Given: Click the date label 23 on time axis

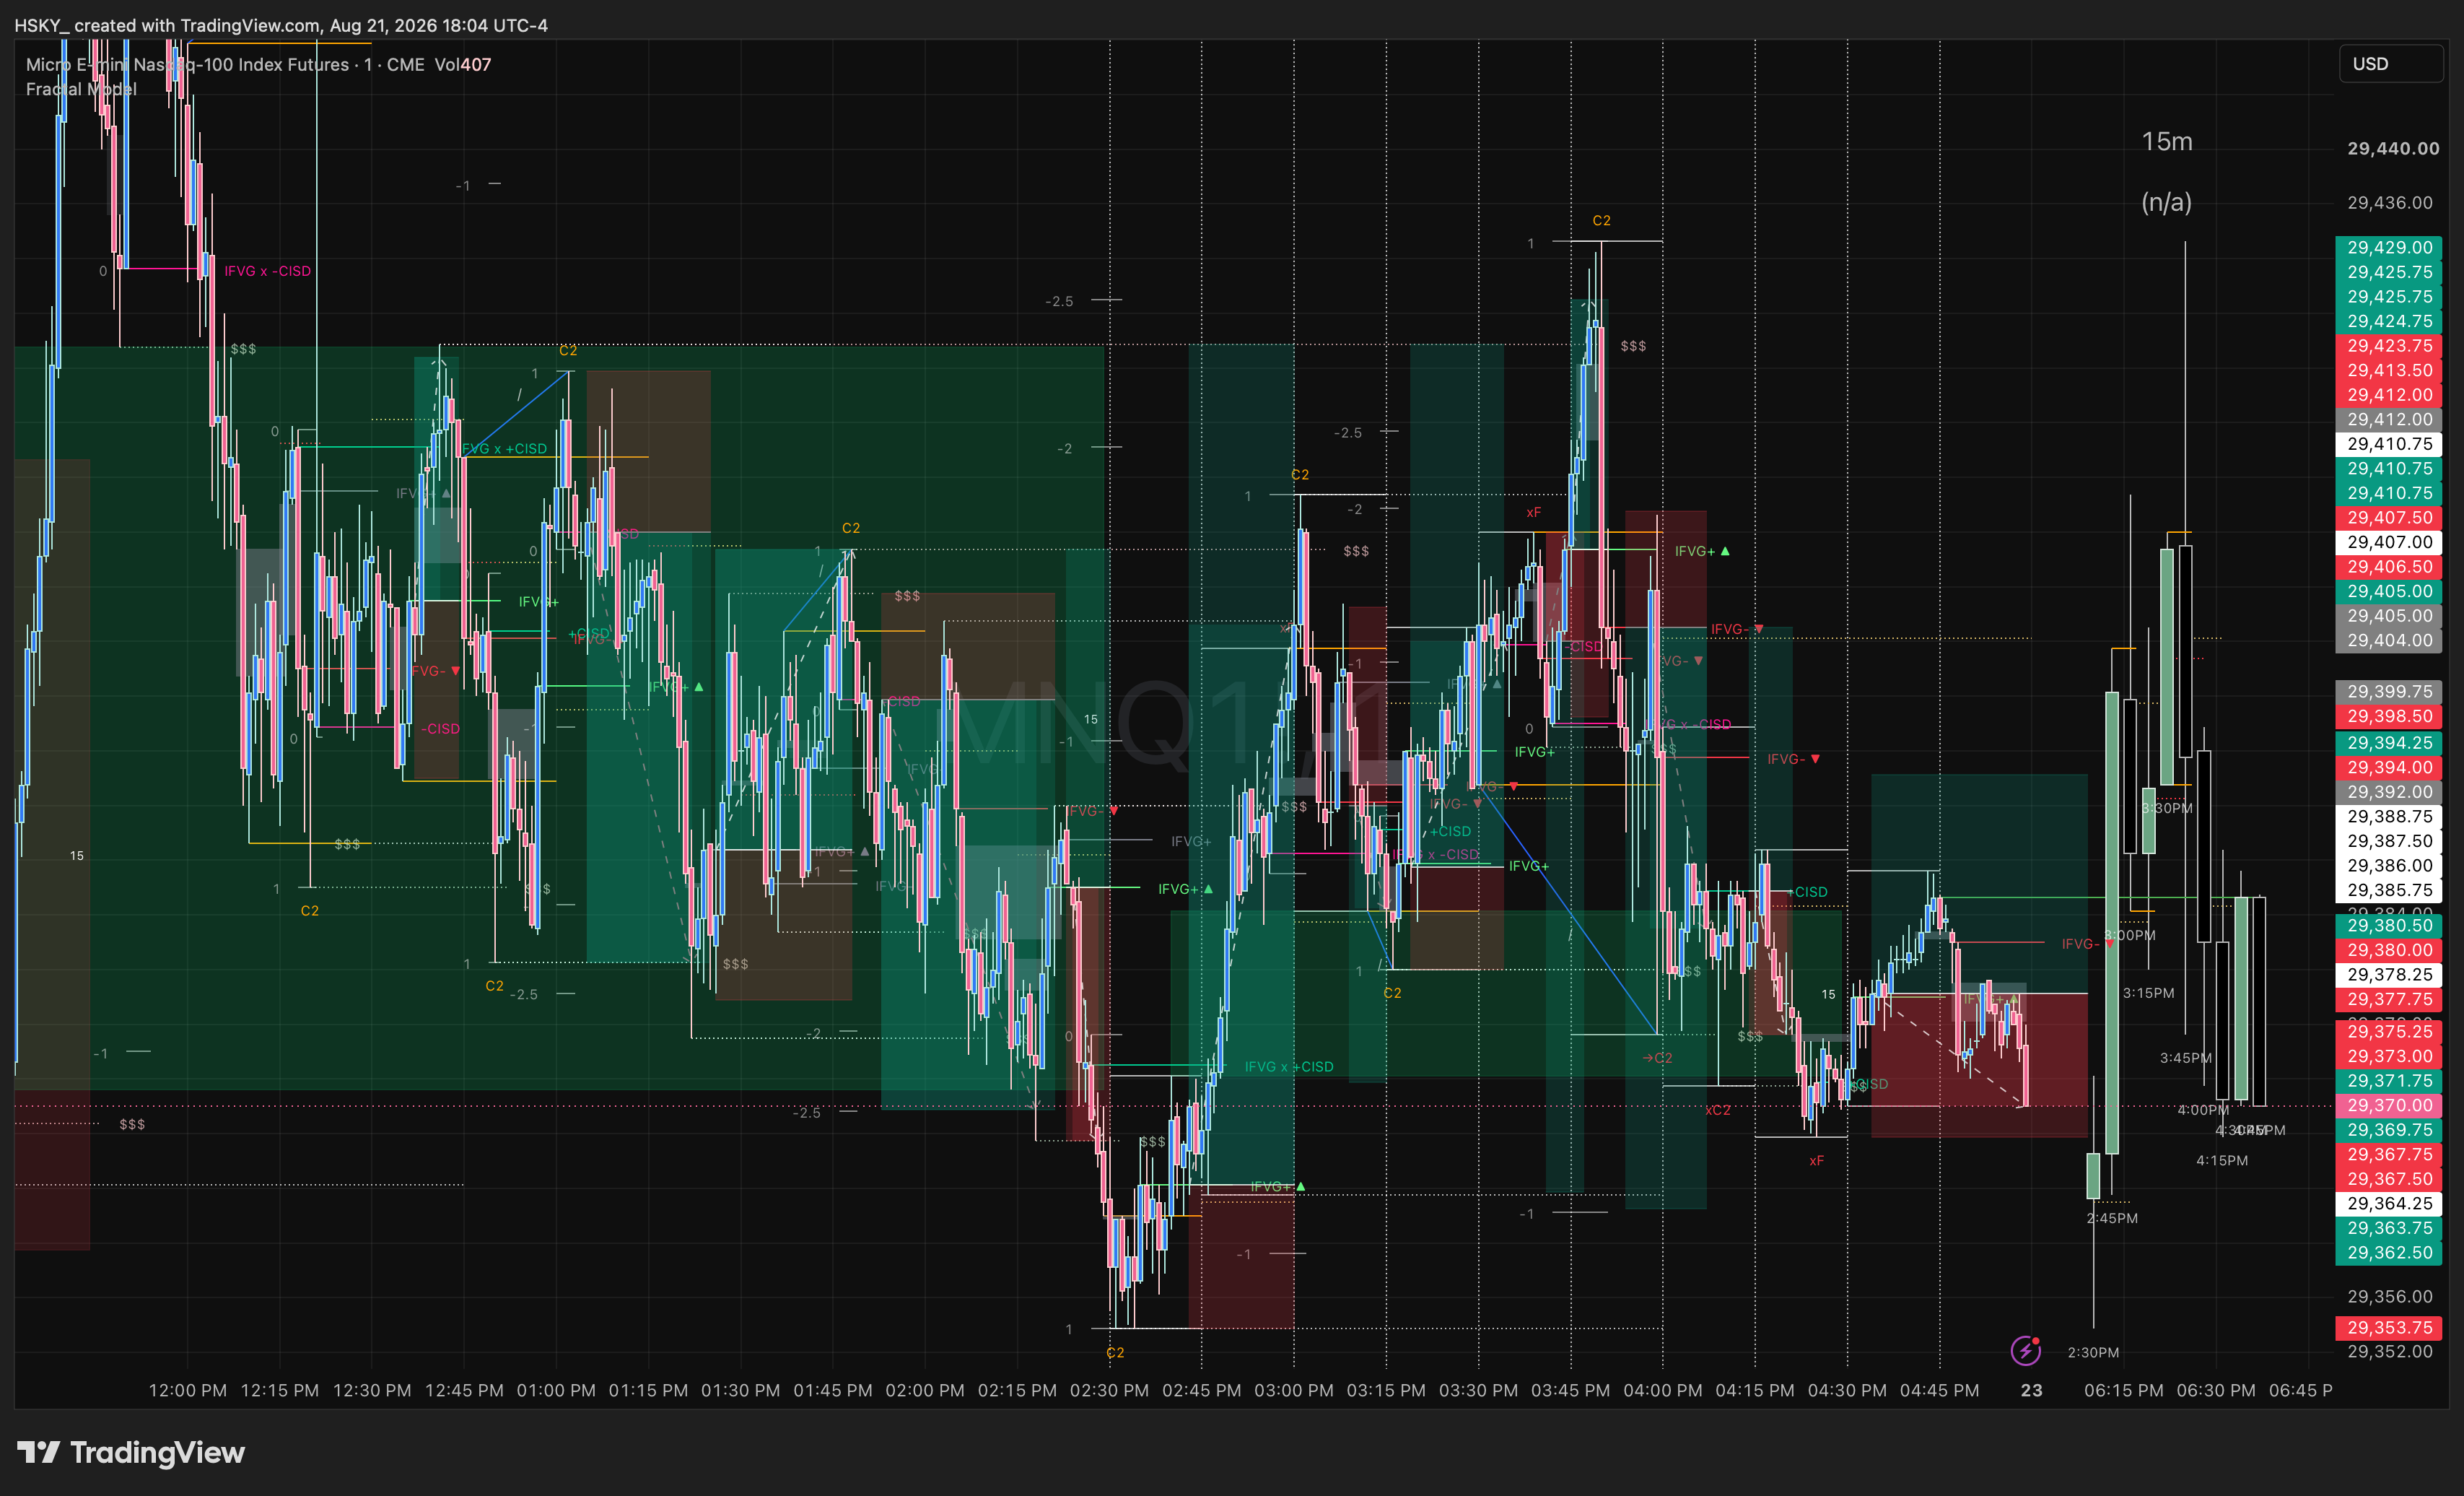Looking at the screenshot, I should pyautogui.click(x=2031, y=1390).
